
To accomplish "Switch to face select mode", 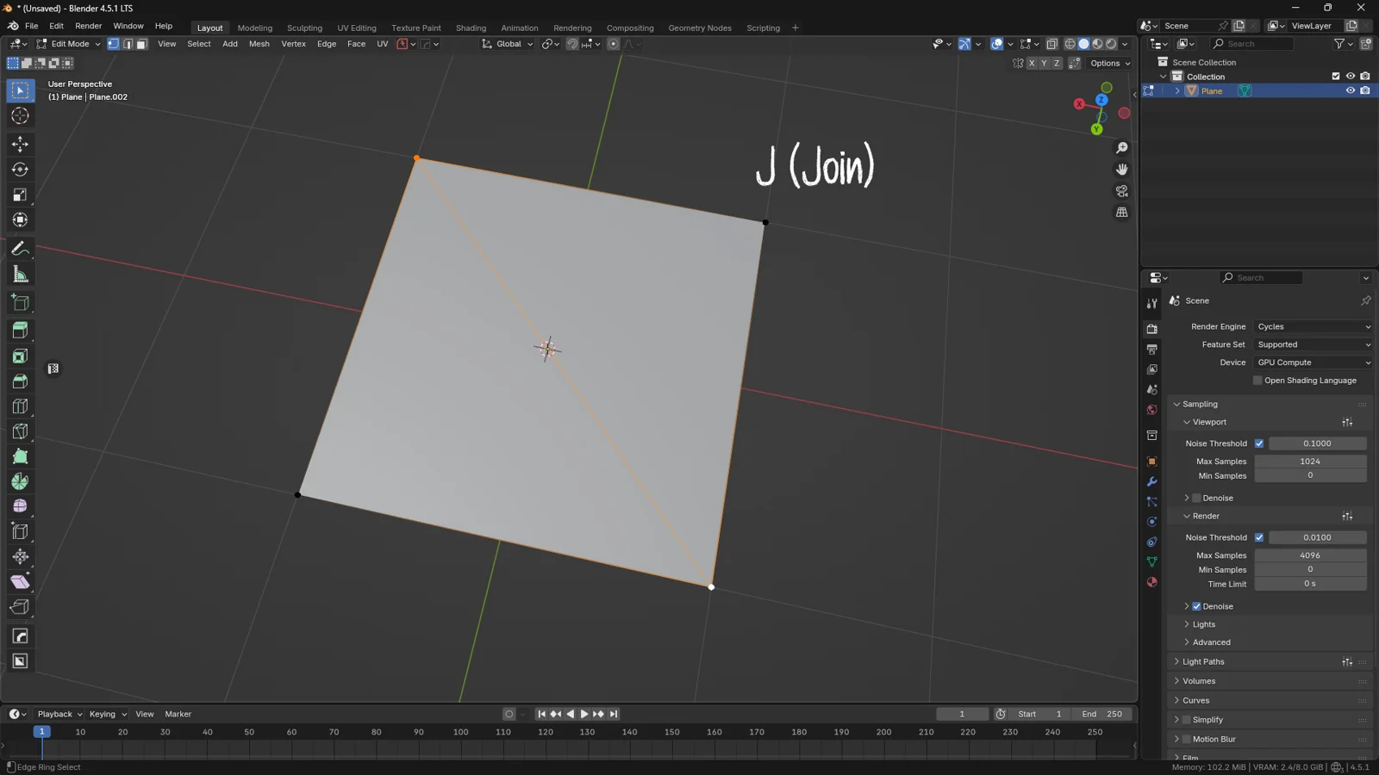I will [x=141, y=44].
